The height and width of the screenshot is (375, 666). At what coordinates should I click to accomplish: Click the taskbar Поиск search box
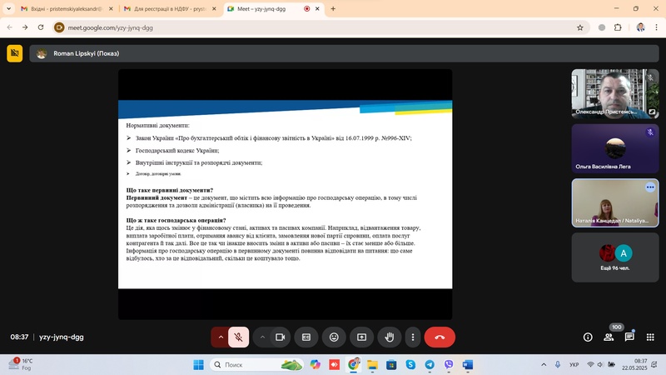[x=257, y=365]
